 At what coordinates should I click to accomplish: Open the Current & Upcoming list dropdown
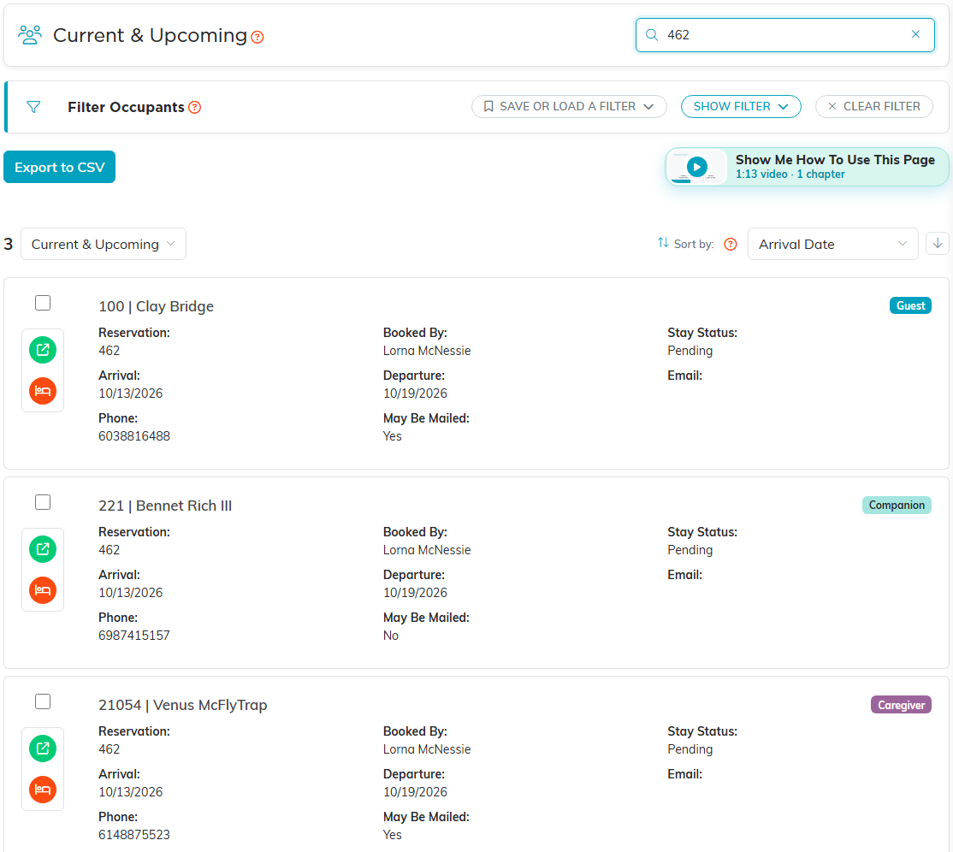click(104, 244)
